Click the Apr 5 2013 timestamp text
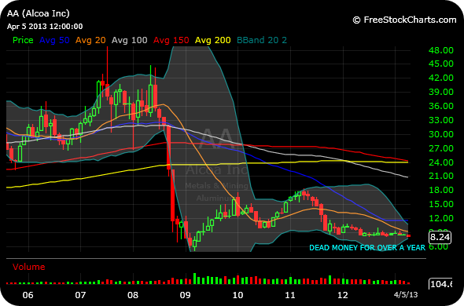The width and height of the screenshot is (464, 306). (45, 27)
